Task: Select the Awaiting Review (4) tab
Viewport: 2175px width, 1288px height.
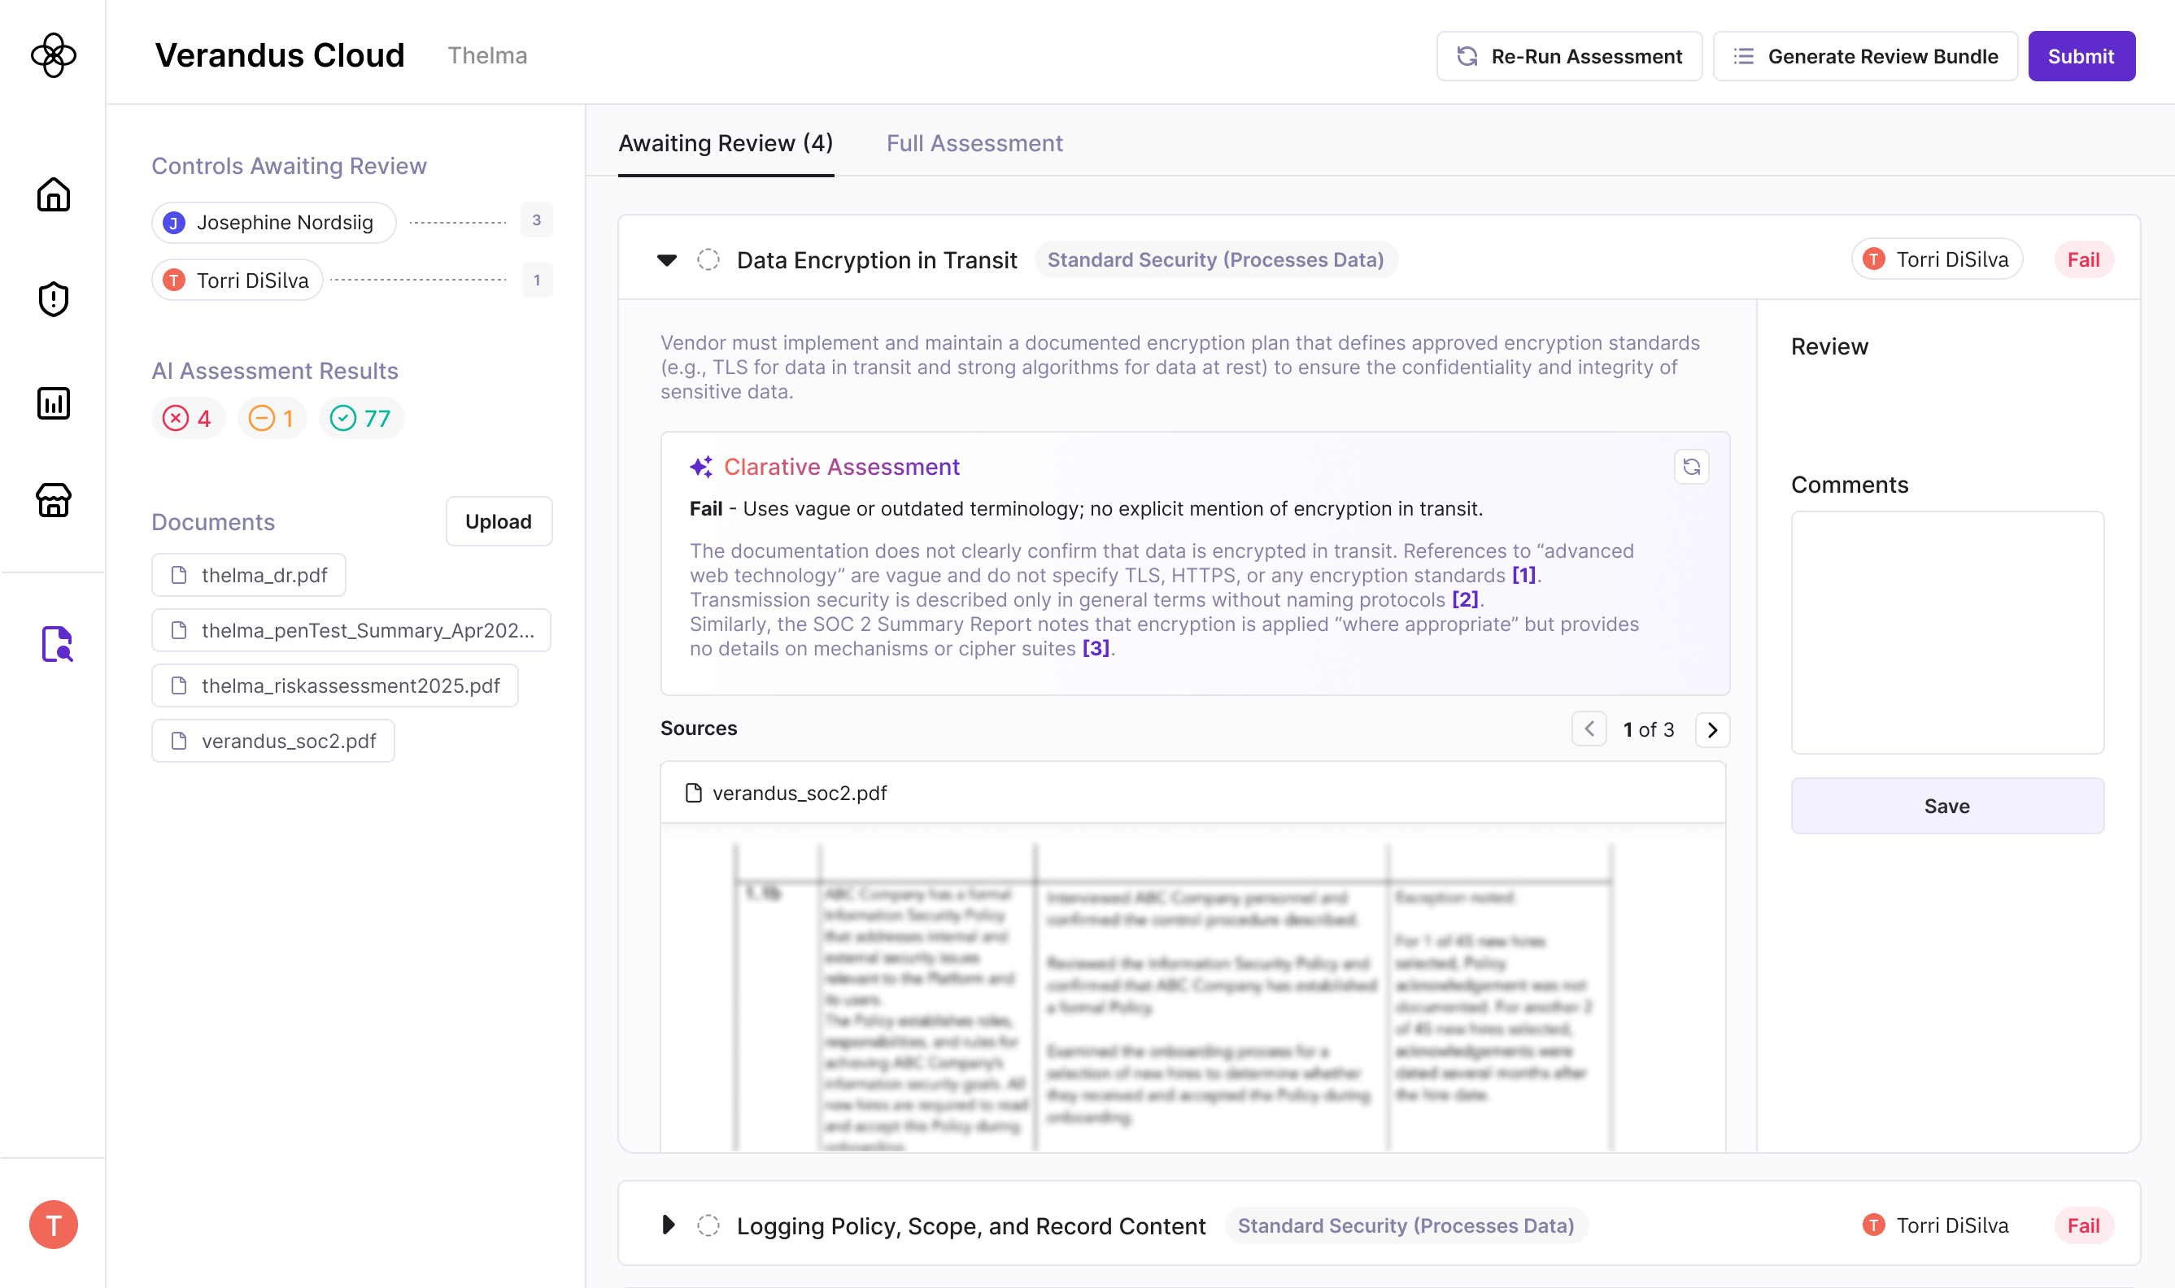Action: pyautogui.click(x=726, y=143)
